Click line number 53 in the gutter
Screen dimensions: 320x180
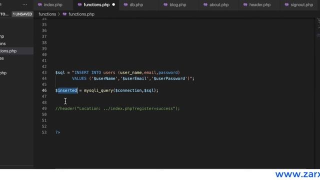click(x=44, y=132)
